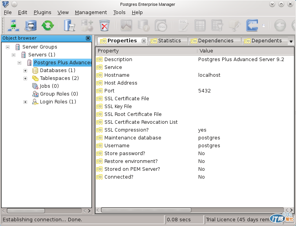The width and height of the screenshot is (296, 226).
Task: Click Object browser scroll right arrow
Action: pos(89,211)
